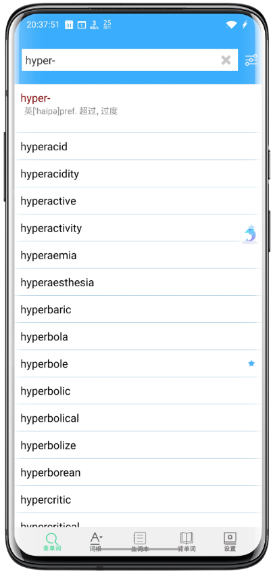Image resolution: width=273 pixels, height=574 pixels.
Task: Open search filter settings icon
Action: pos(251,60)
